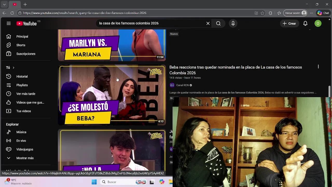
Task: Expand Mostrar más in the sidebar
Action: click(x=26, y=158)
